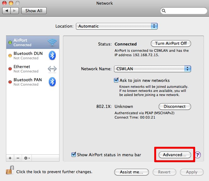Click Assist me button

click(132, 172)
